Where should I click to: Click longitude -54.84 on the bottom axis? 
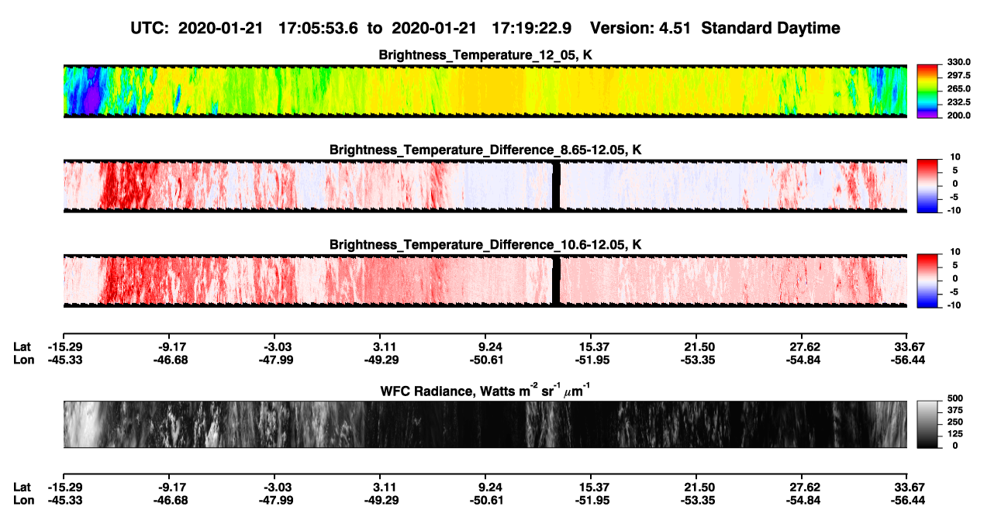tap(802, 500)
